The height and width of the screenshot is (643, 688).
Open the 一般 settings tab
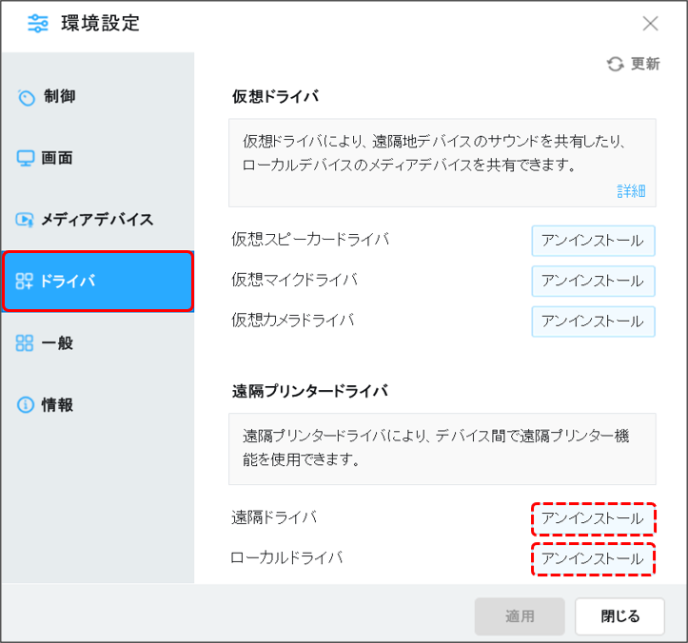coord(97,343)
